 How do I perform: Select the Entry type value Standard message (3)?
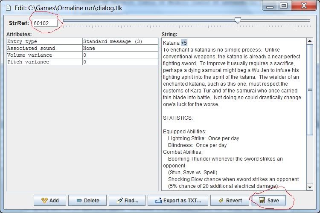pyautogui.click(x=120, y=42)
